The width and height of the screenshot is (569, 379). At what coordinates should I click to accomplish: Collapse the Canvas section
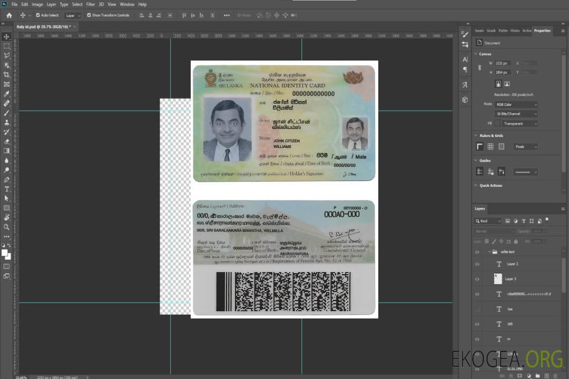click(476, 54)
